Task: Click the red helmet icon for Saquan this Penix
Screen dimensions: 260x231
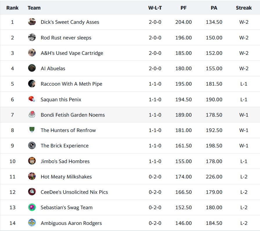Action: [x=32, y=99]
